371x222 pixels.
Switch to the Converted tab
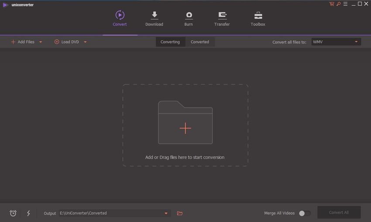tap(200, 42)
